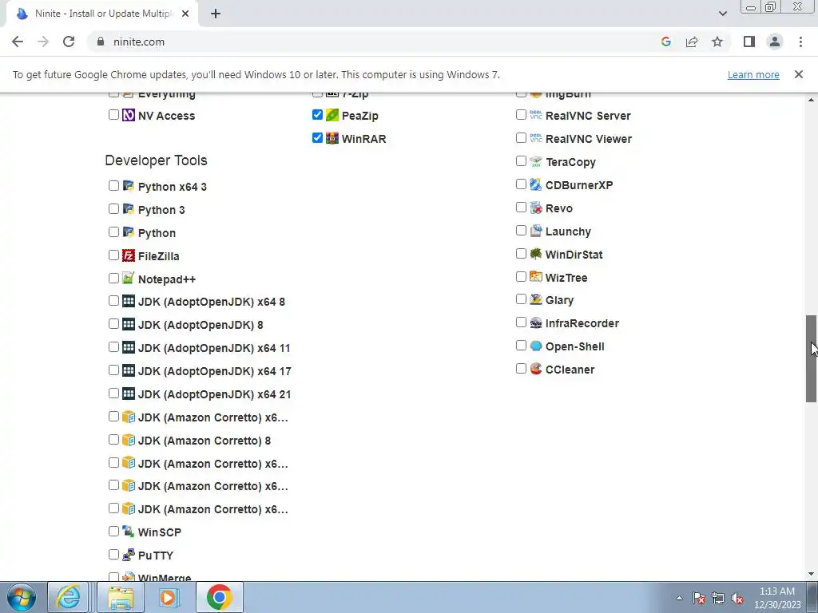Viewport: 818px width, 613px height.
Task: Click the FileZilla red icon
Action: (129, 255)
